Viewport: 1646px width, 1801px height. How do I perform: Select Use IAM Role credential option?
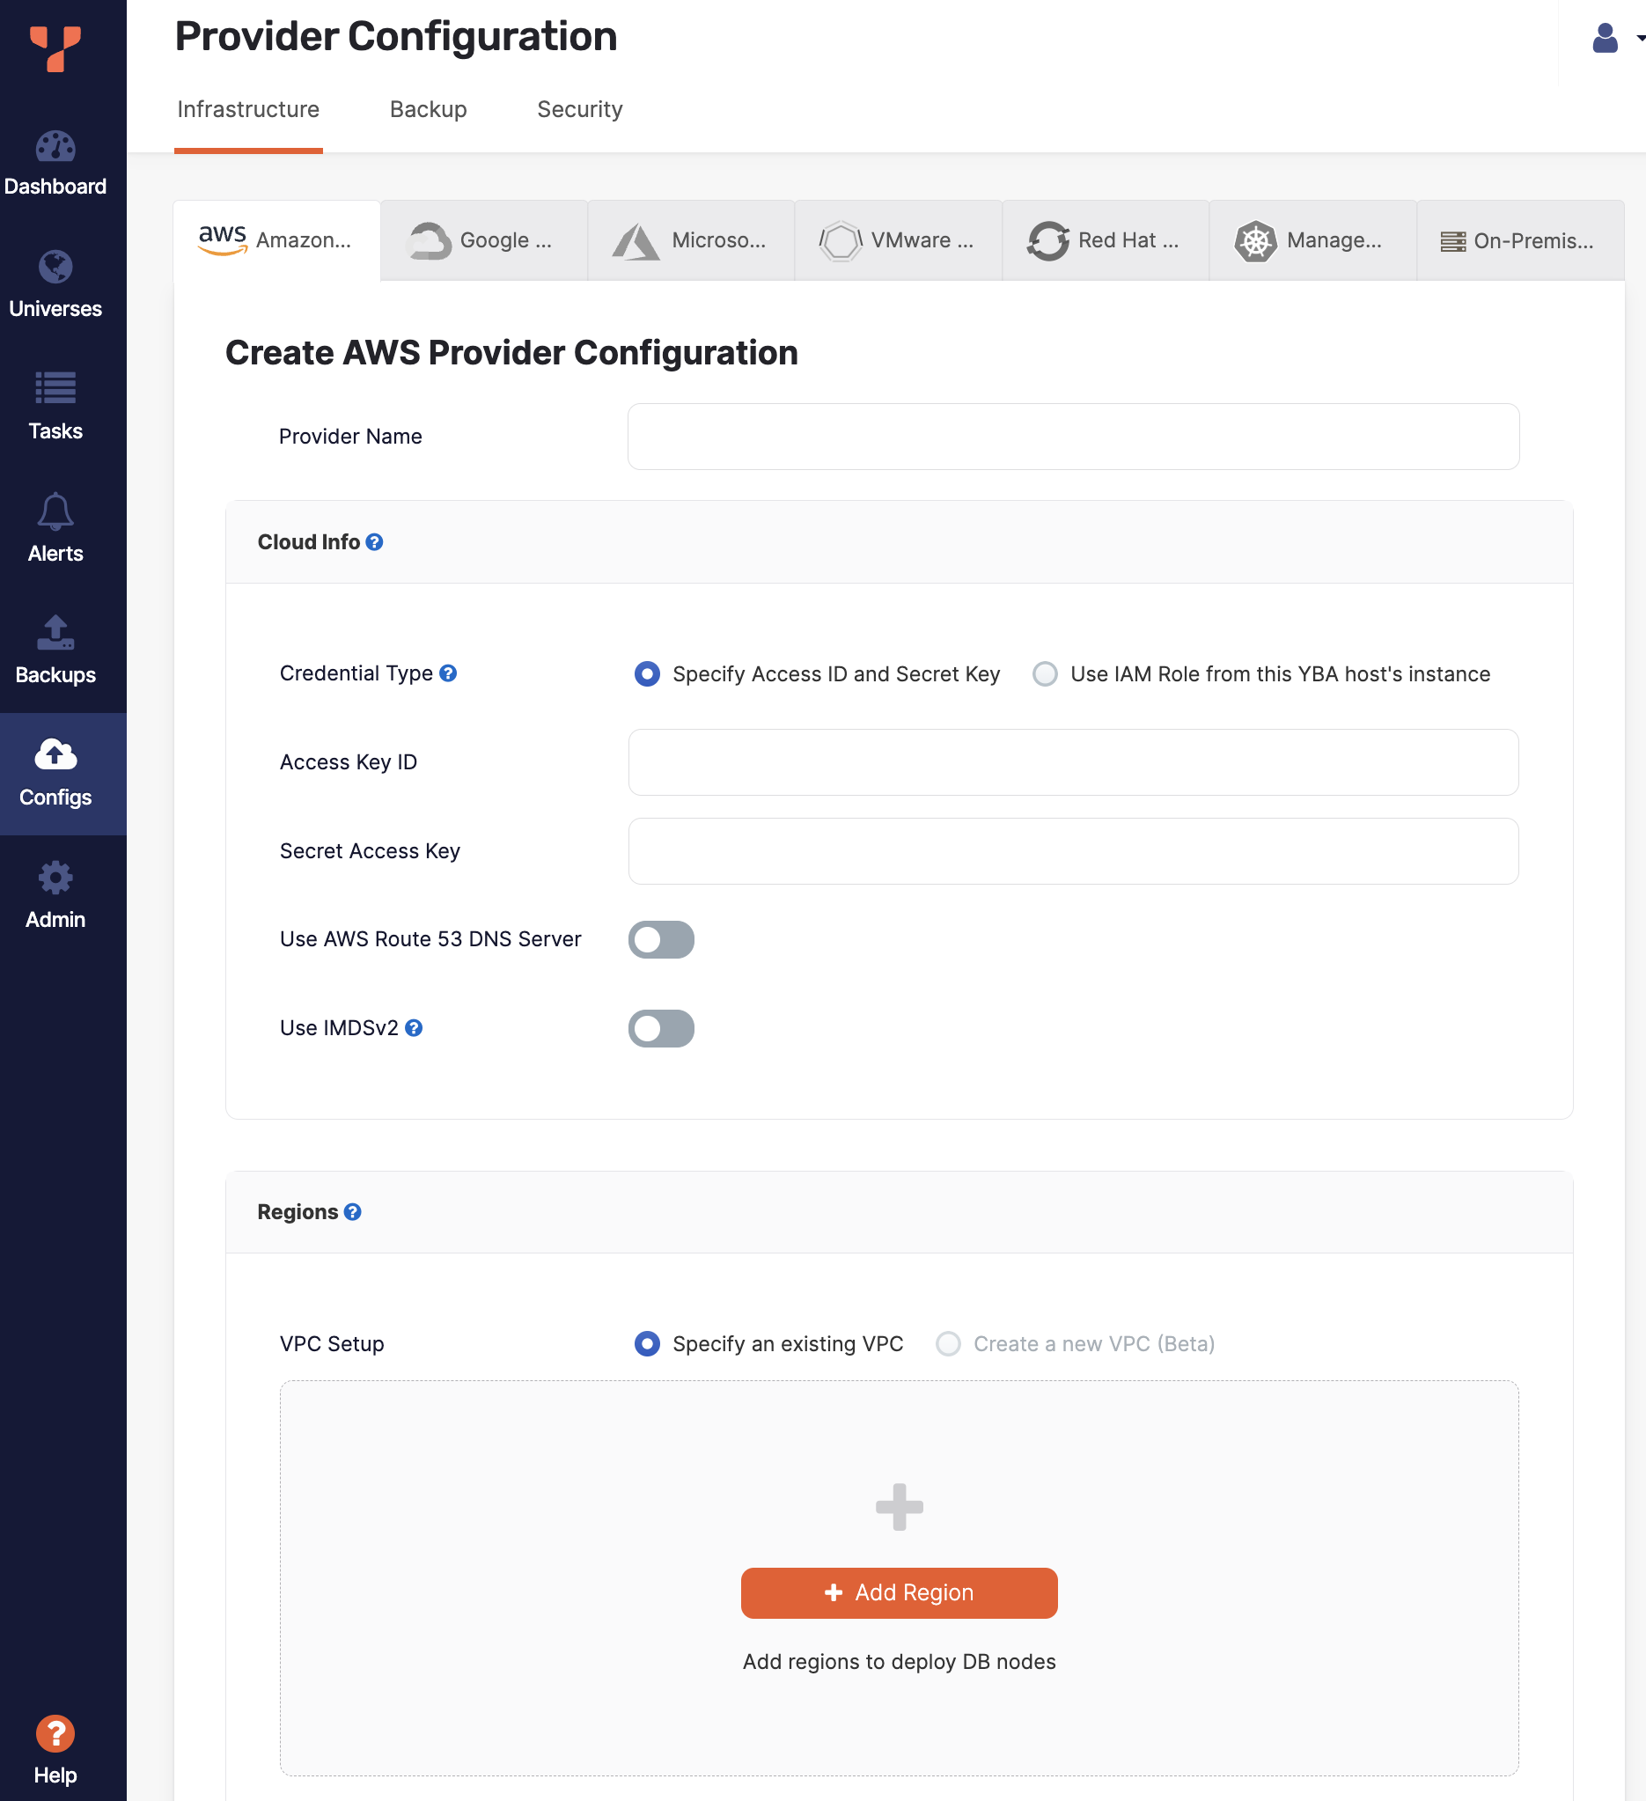tap(1044, 673)
